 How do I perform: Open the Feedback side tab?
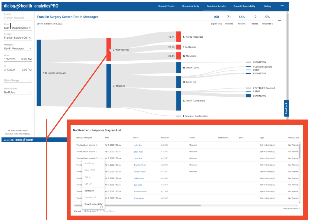point(286,108)
